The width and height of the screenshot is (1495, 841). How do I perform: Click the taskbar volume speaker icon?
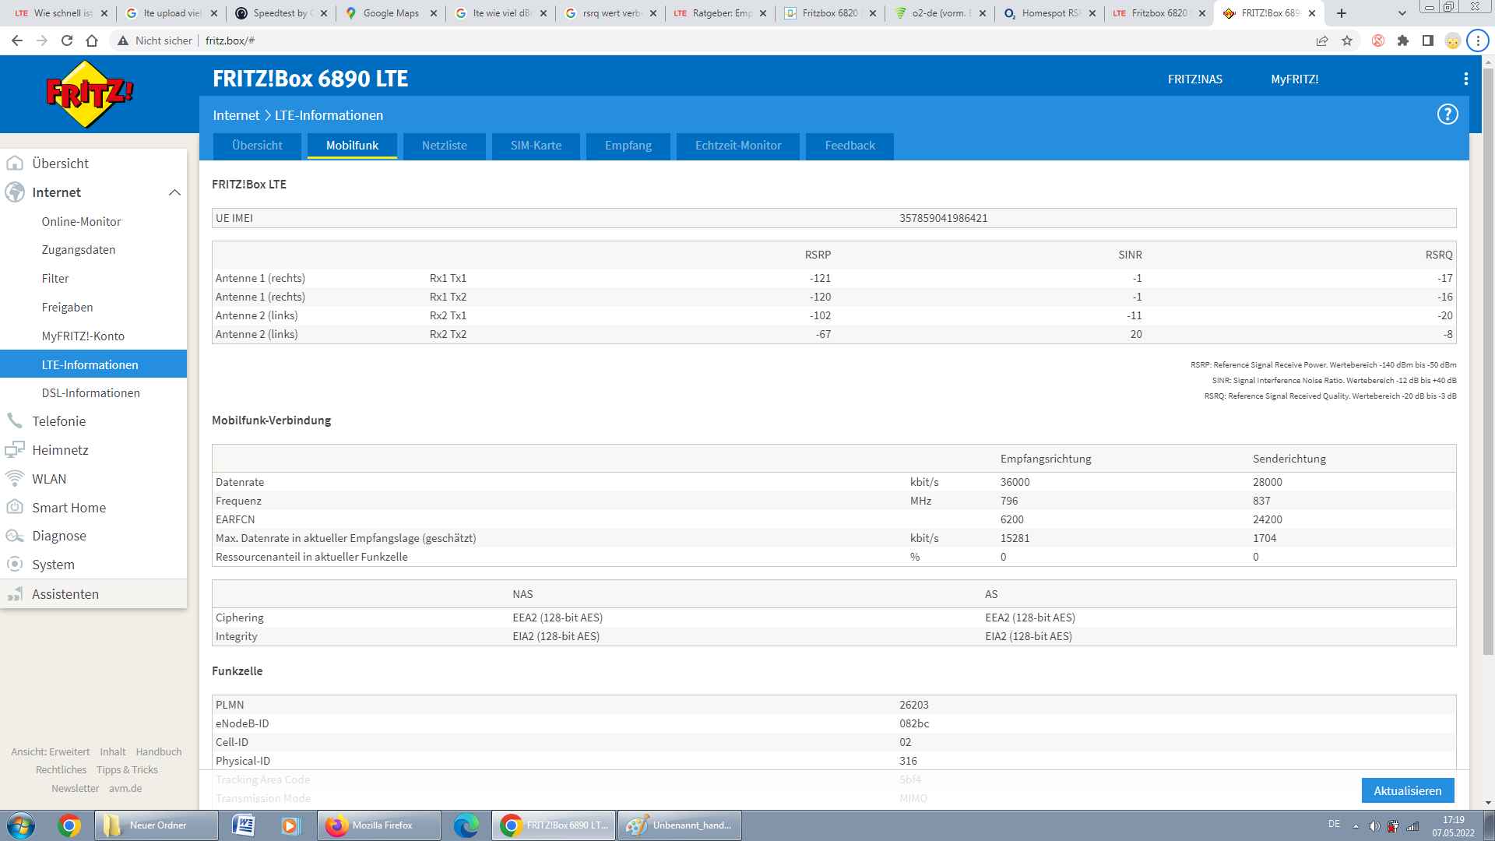pos(1374,826)
